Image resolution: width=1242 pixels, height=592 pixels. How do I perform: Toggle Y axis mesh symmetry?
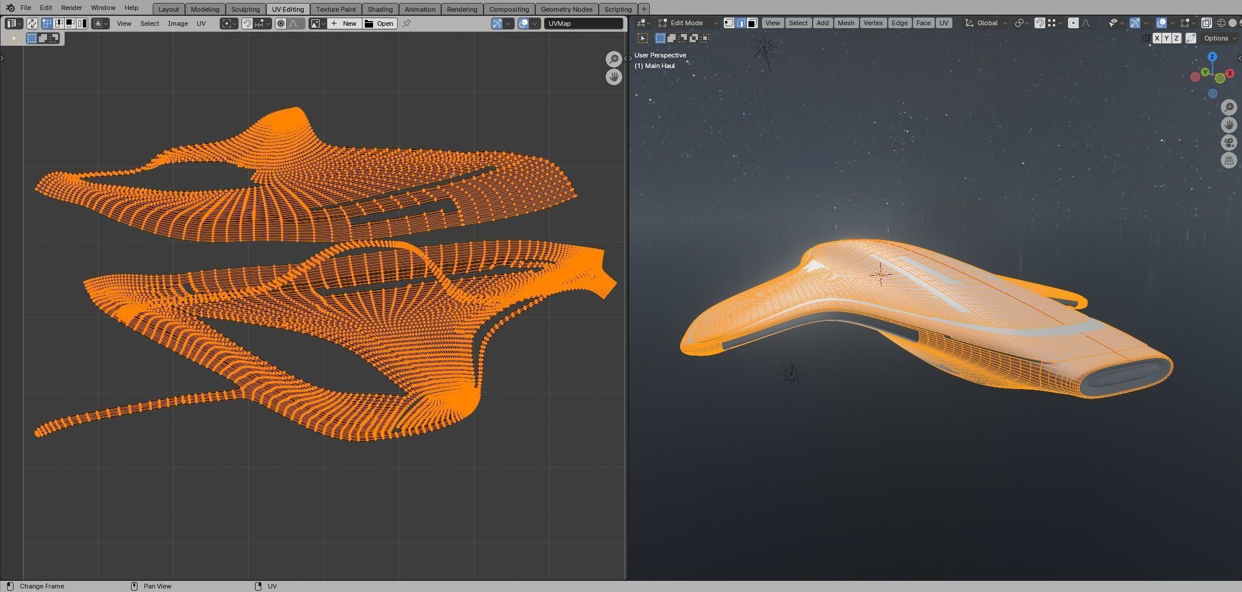pos(1166,38)
